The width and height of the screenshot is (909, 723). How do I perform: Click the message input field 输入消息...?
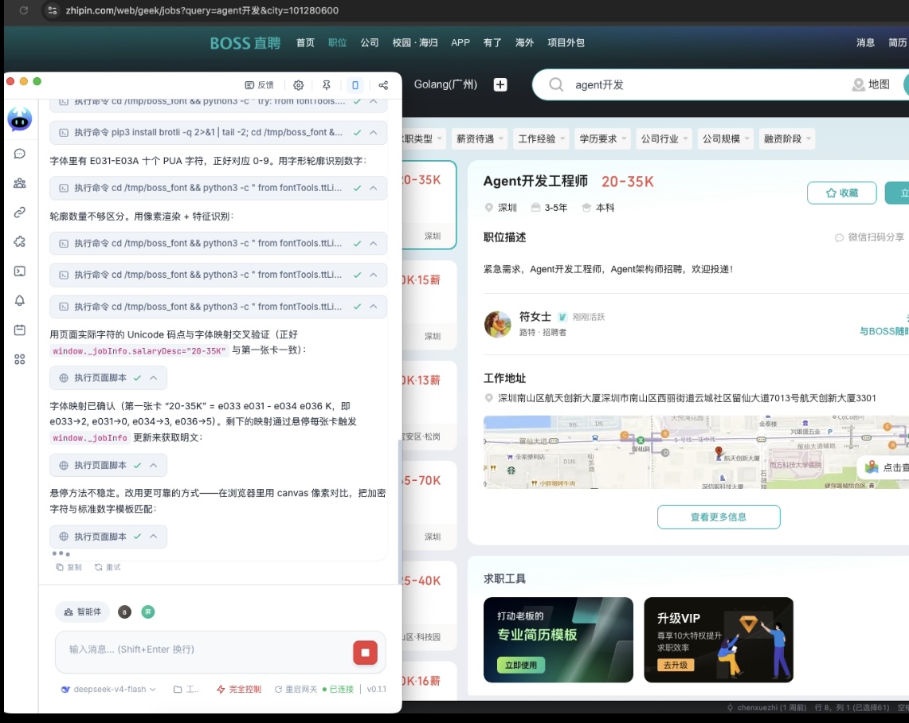point(203,650)
